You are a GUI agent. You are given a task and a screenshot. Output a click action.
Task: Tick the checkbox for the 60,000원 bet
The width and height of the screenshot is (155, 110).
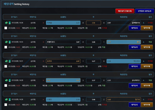tap(6, 28)
